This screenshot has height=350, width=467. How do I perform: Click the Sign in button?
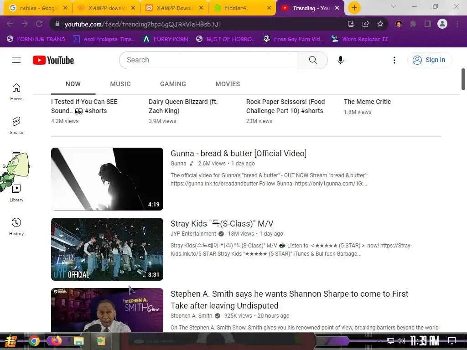(x=429, y=60)
